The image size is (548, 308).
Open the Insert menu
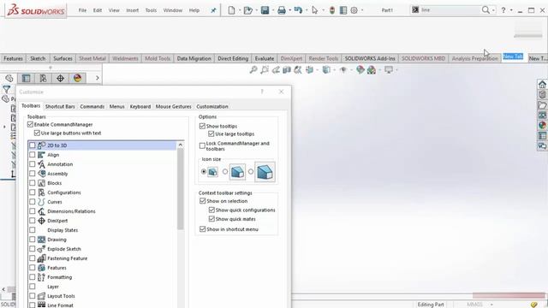tap(132, 10)
